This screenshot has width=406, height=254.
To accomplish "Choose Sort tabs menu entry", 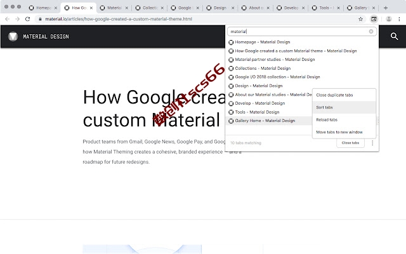I will pos(344,107).
